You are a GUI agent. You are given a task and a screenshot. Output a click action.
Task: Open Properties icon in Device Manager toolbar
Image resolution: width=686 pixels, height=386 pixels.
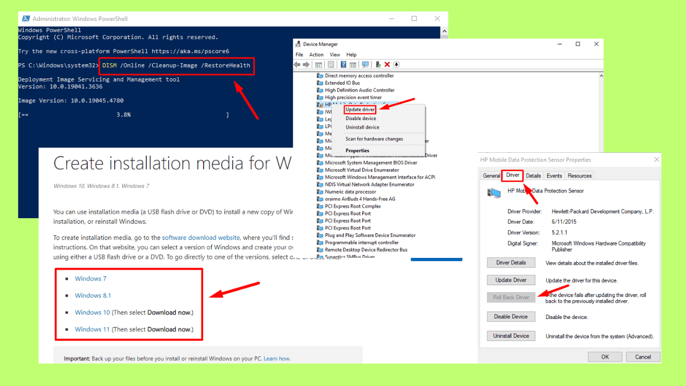point(331,64)
